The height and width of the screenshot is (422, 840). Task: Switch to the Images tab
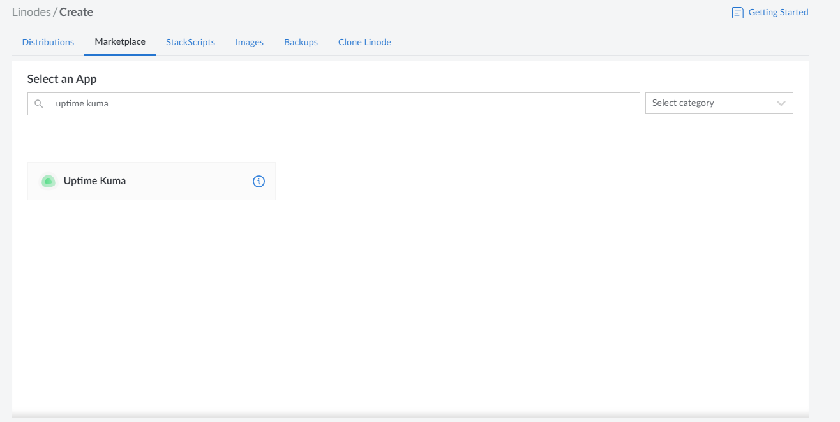[250, 42]
